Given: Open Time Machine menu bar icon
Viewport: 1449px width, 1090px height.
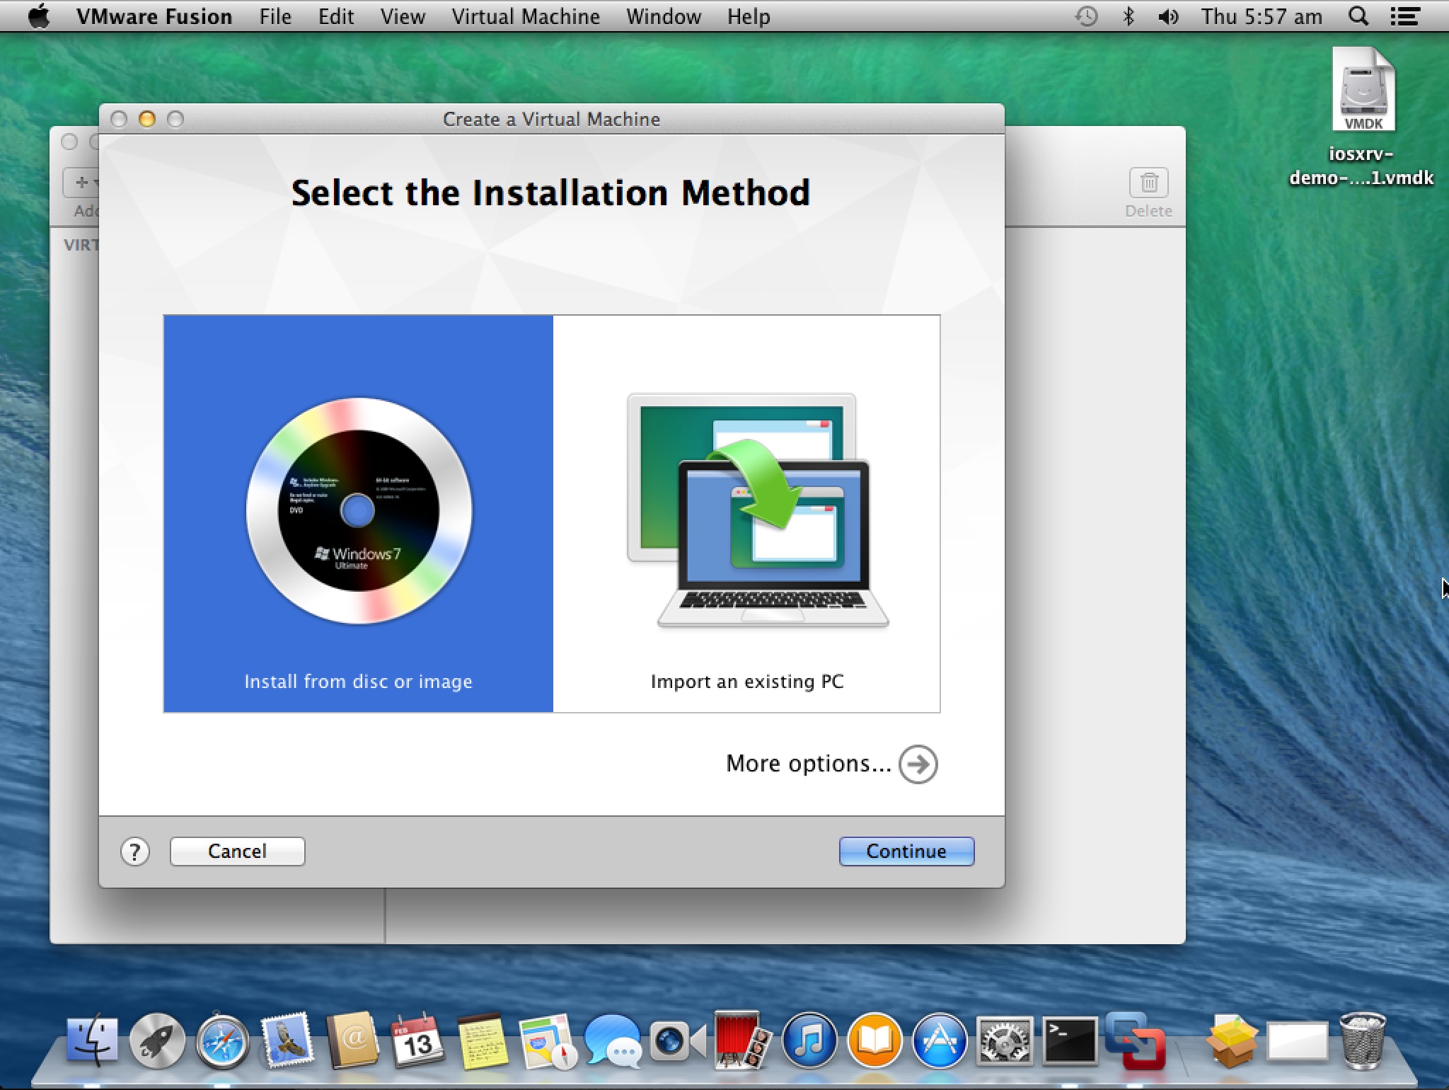Looking at the screenshot, I should 1086,16.
